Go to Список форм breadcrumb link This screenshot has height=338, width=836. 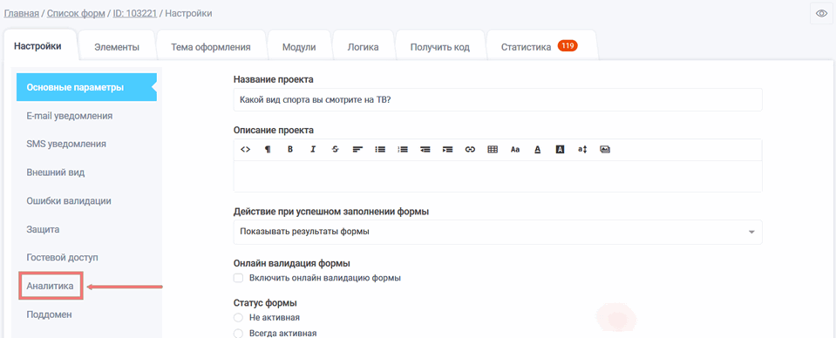[75, 13]
